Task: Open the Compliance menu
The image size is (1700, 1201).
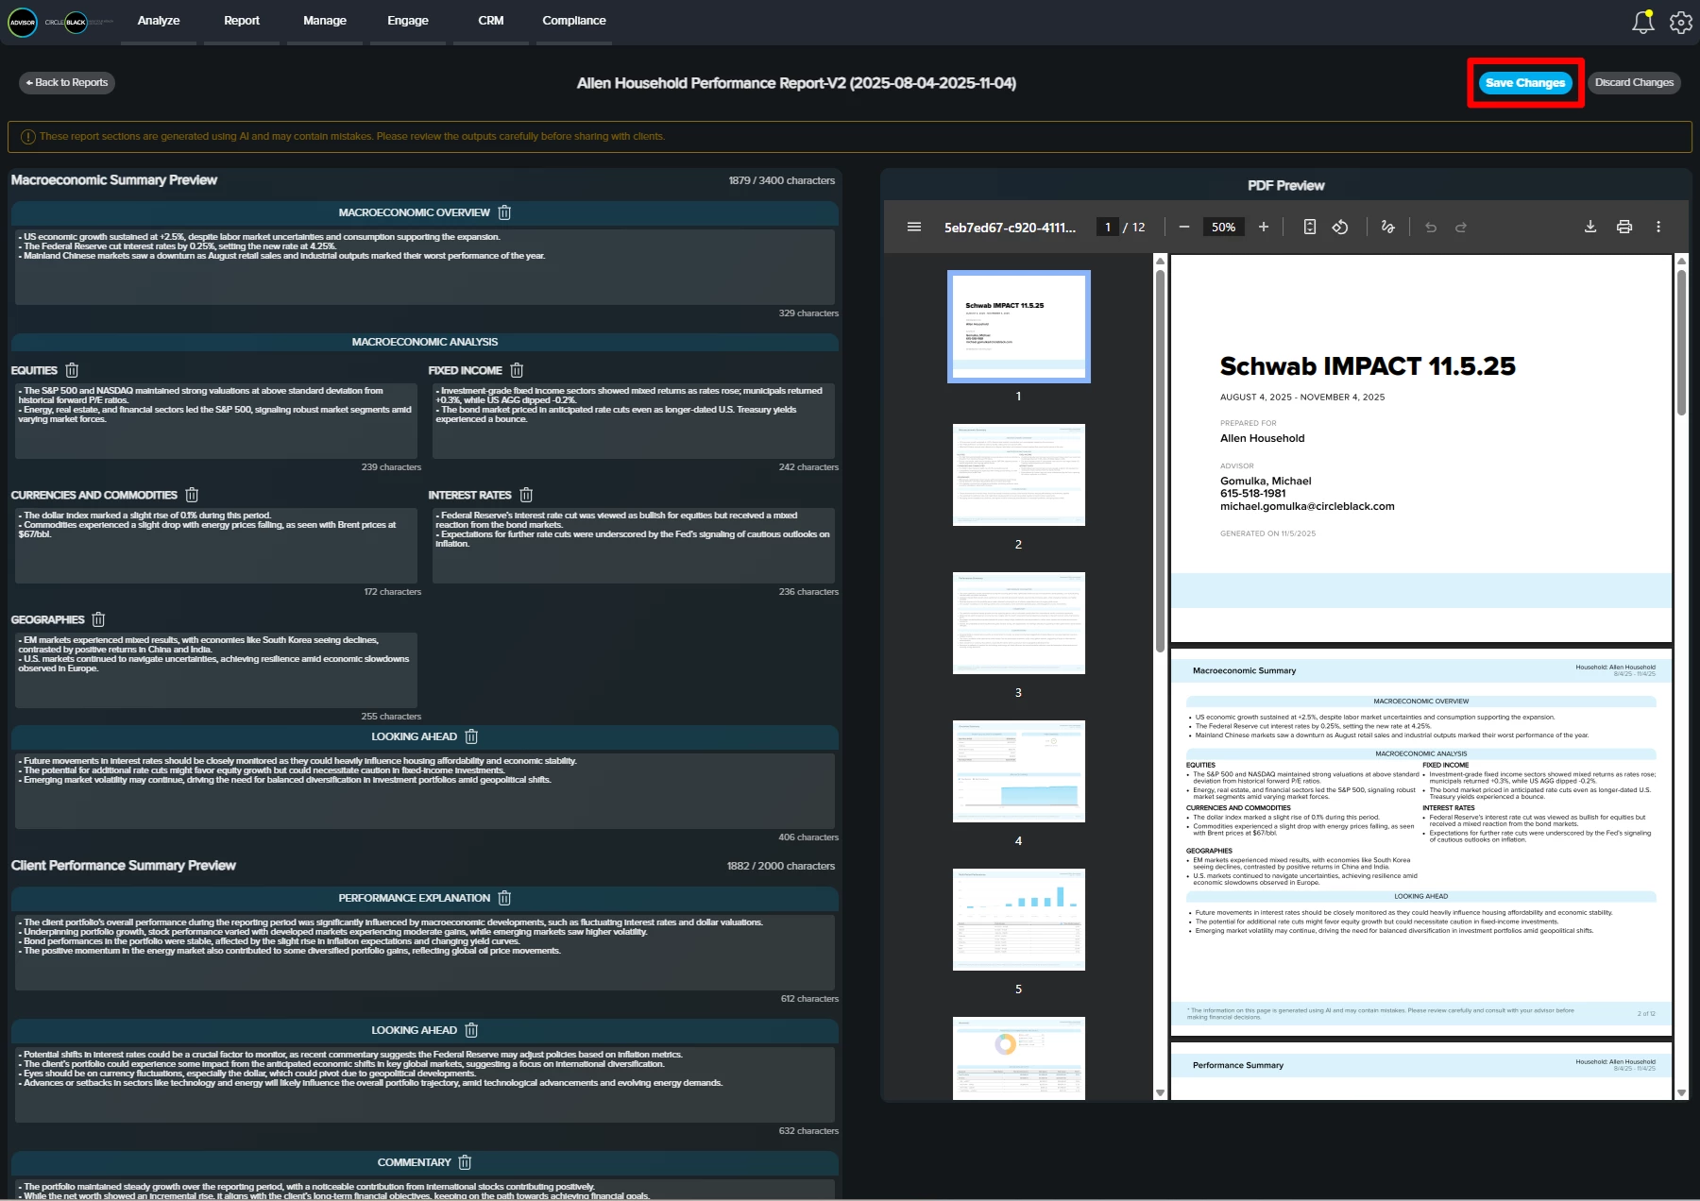Action: (574, 21)
